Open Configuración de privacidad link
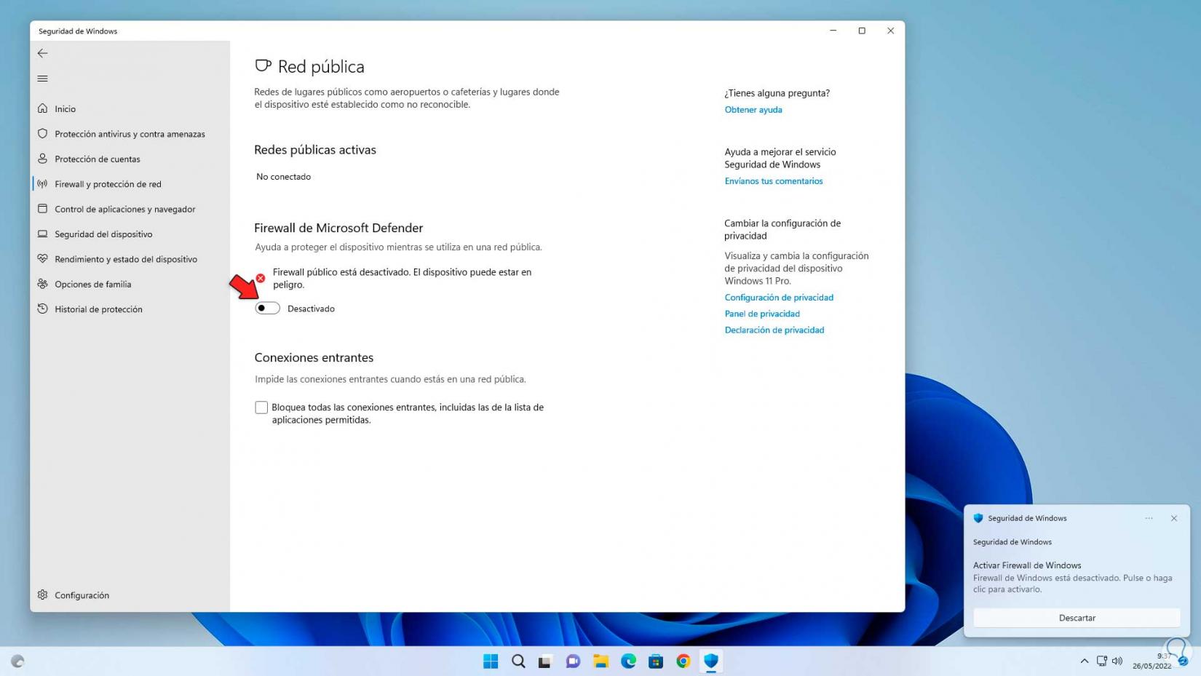The height and width of the screenshot is (676, 1201). pos(779,298)
